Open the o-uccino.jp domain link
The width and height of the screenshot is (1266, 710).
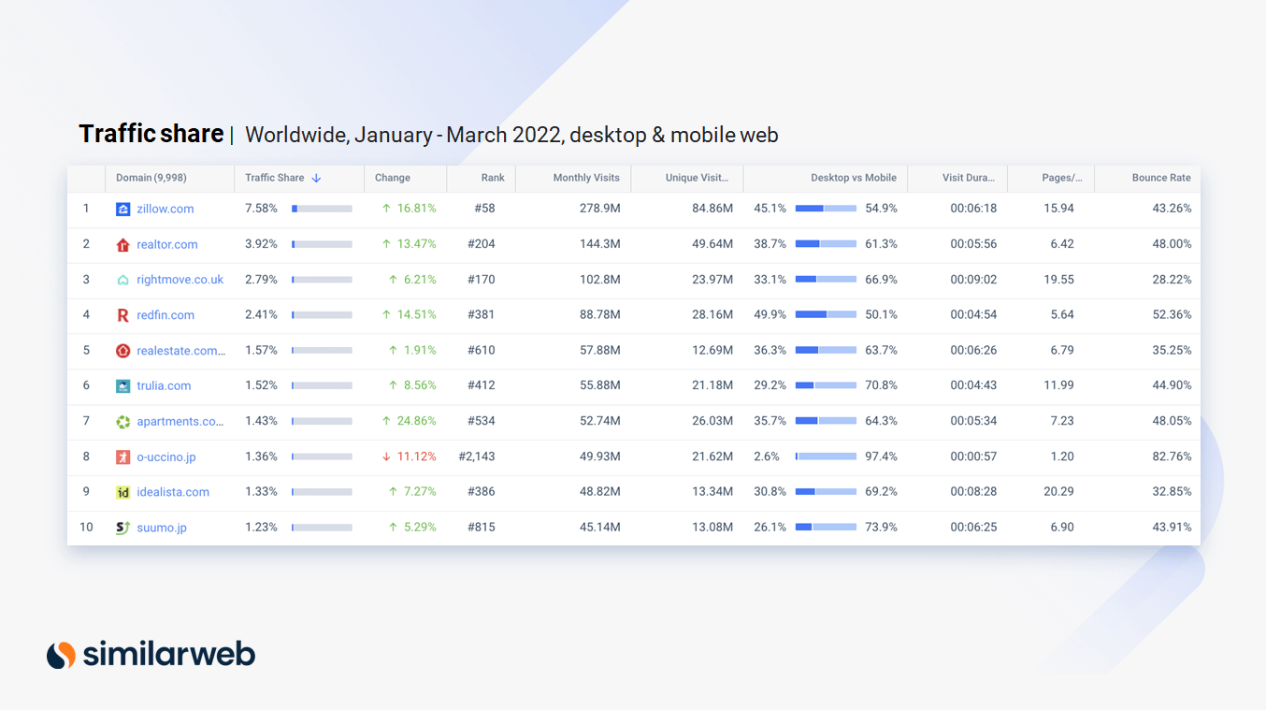(x=166, y=456)
